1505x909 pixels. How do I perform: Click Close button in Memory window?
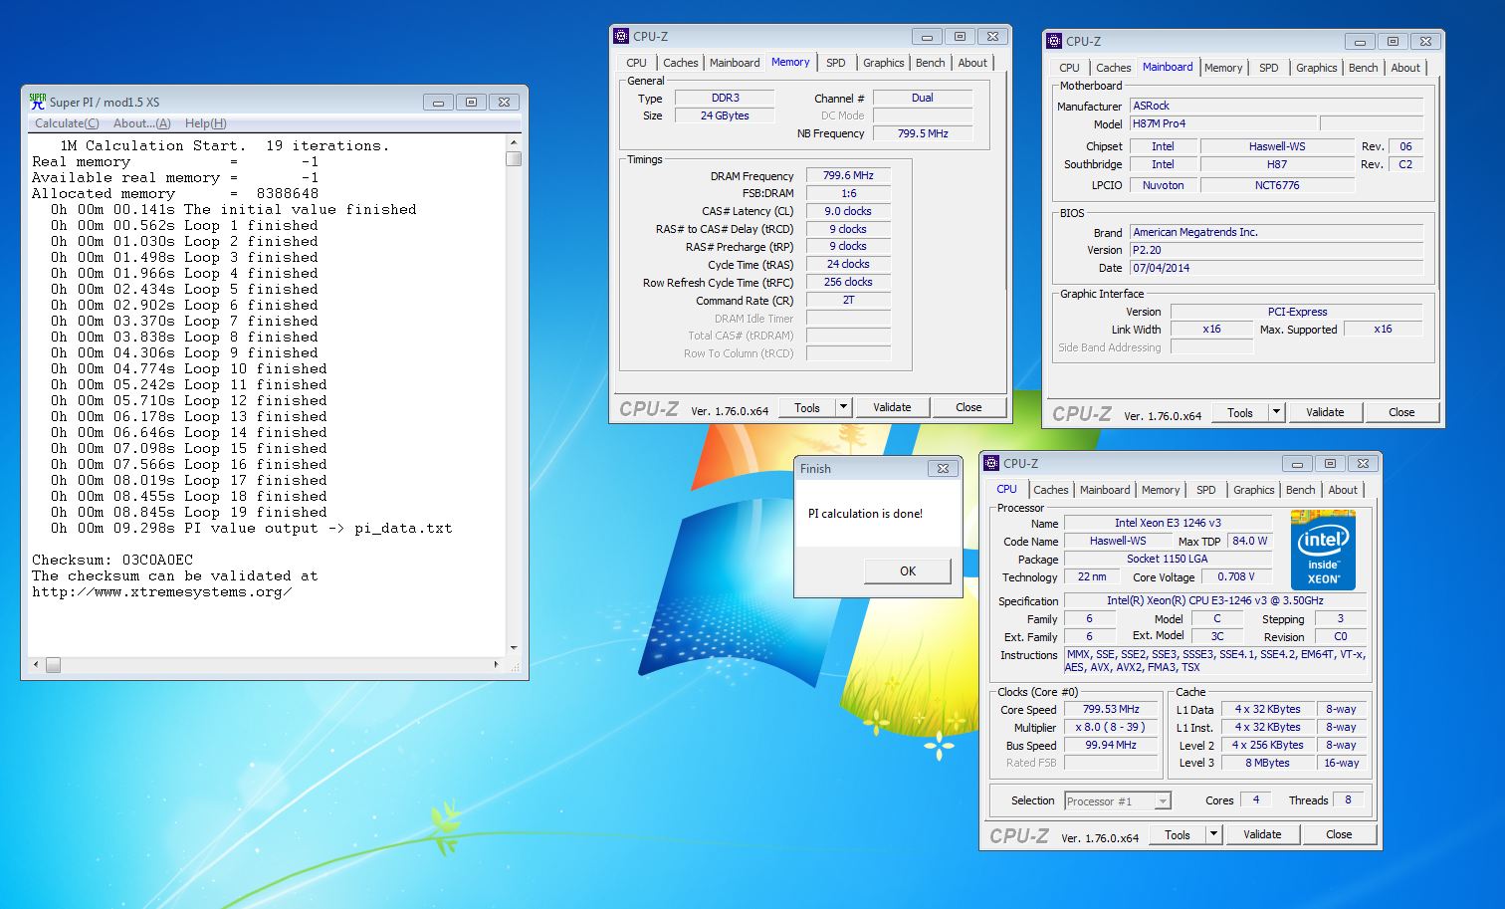pos(968,407)
